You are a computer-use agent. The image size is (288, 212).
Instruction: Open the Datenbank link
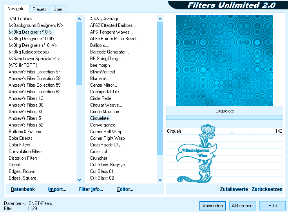click(23, 189)
